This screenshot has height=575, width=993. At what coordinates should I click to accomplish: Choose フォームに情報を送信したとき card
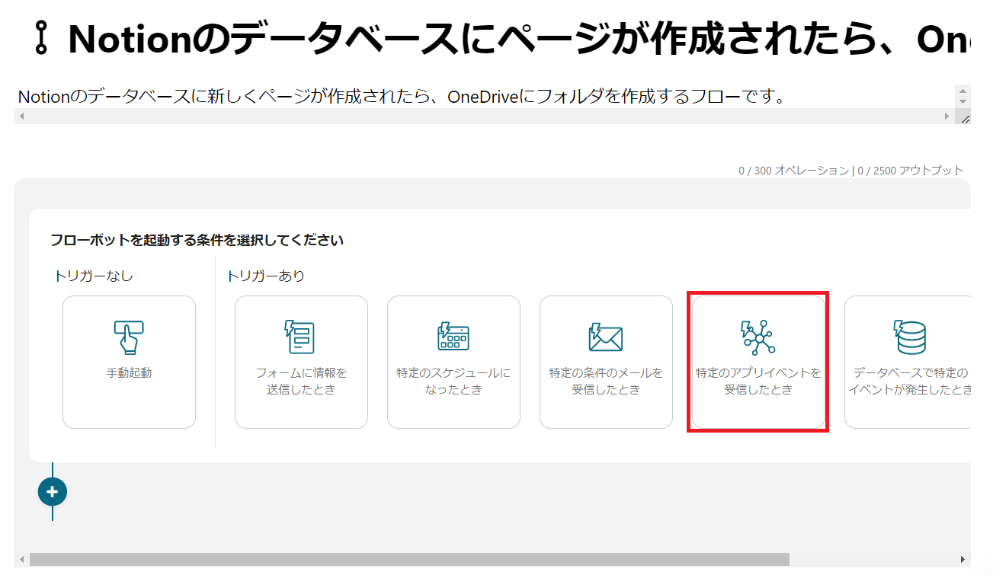[301, 363]
